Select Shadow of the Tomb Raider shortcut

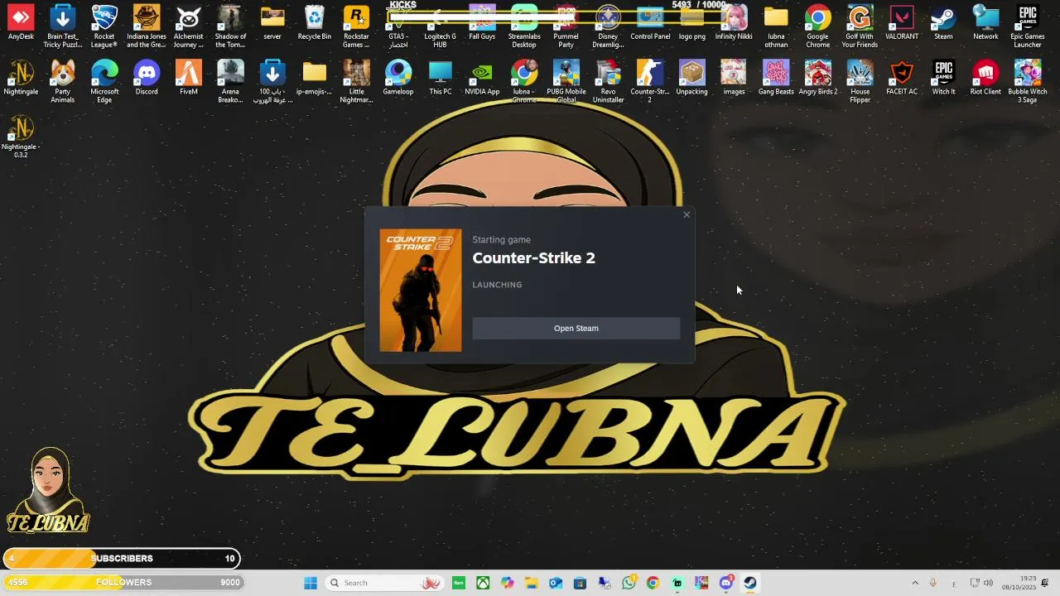click(x=230, y=27)
